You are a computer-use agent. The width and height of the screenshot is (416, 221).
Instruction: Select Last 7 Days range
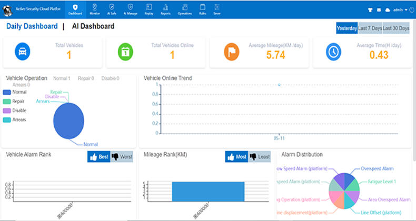370,28
